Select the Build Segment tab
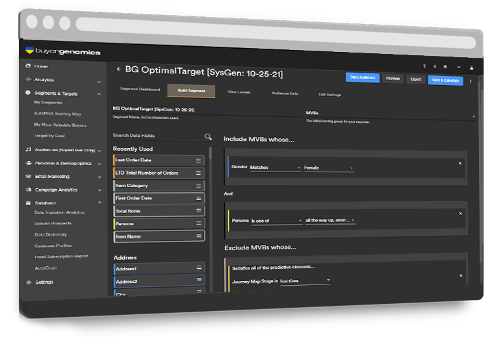 click(x=191, y=91)
